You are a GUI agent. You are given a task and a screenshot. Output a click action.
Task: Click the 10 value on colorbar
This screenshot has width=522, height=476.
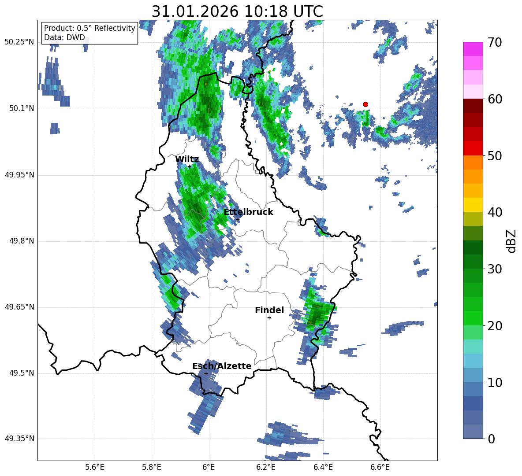coord(495,382)
